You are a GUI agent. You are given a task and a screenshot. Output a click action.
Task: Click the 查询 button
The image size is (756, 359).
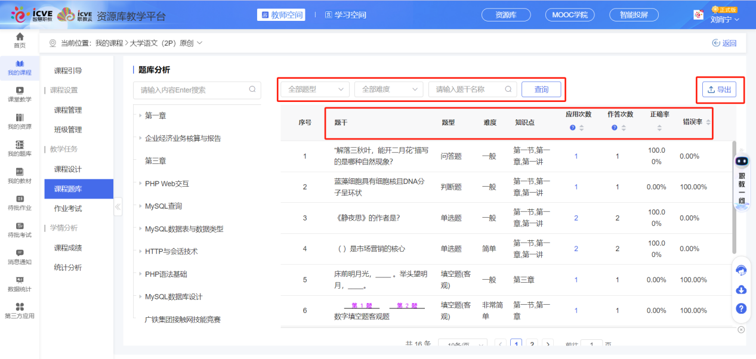point(541,89)
